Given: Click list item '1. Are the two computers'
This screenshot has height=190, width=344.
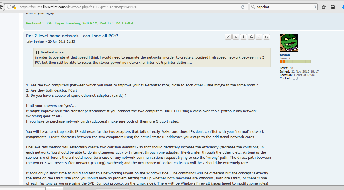Looking at the screenshot, I should pyautogui.click(x=142, y=85).
